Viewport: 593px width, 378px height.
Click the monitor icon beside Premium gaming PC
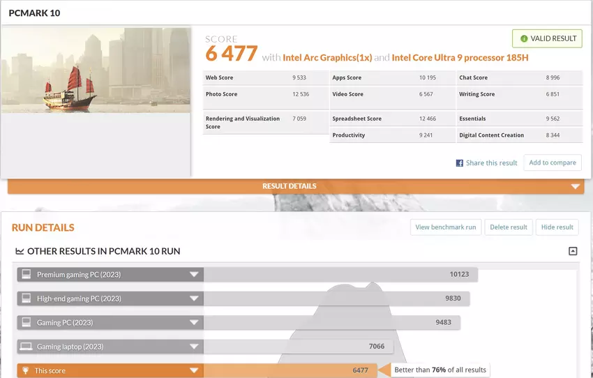click(27, 275)
